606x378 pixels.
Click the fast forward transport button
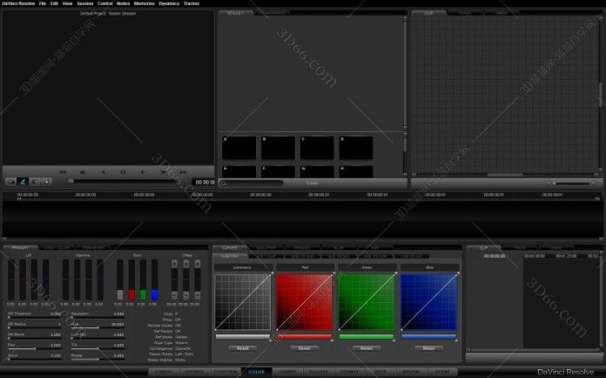183,172
